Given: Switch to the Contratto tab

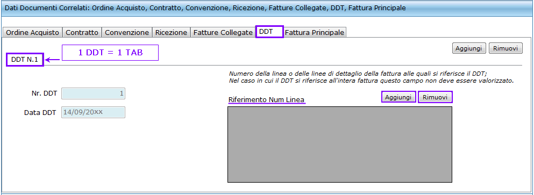Looking at the screenshot, I should (82, 33).
